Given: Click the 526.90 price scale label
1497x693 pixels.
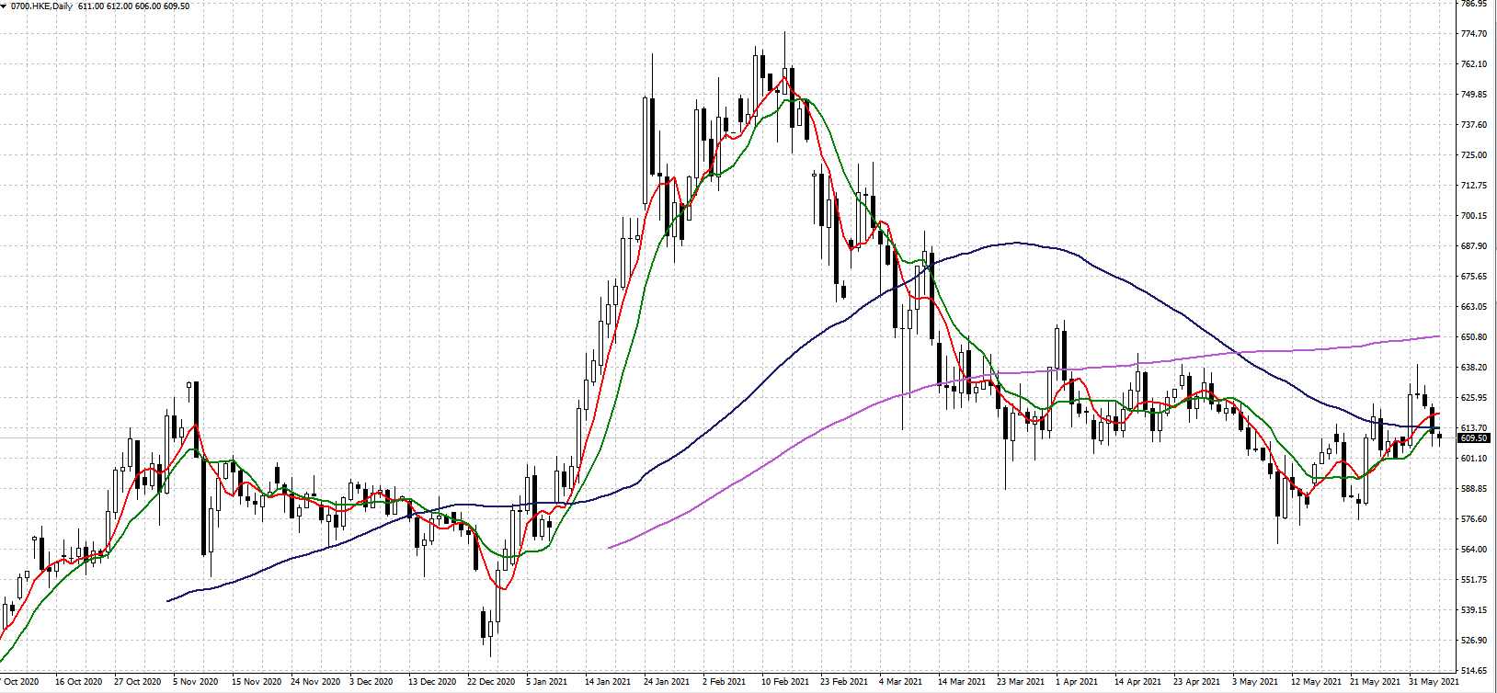Looking at the screenshot, I should [x=1474, y=641].
